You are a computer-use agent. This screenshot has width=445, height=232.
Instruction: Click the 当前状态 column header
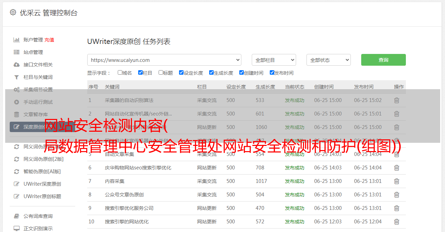[295, 87]
